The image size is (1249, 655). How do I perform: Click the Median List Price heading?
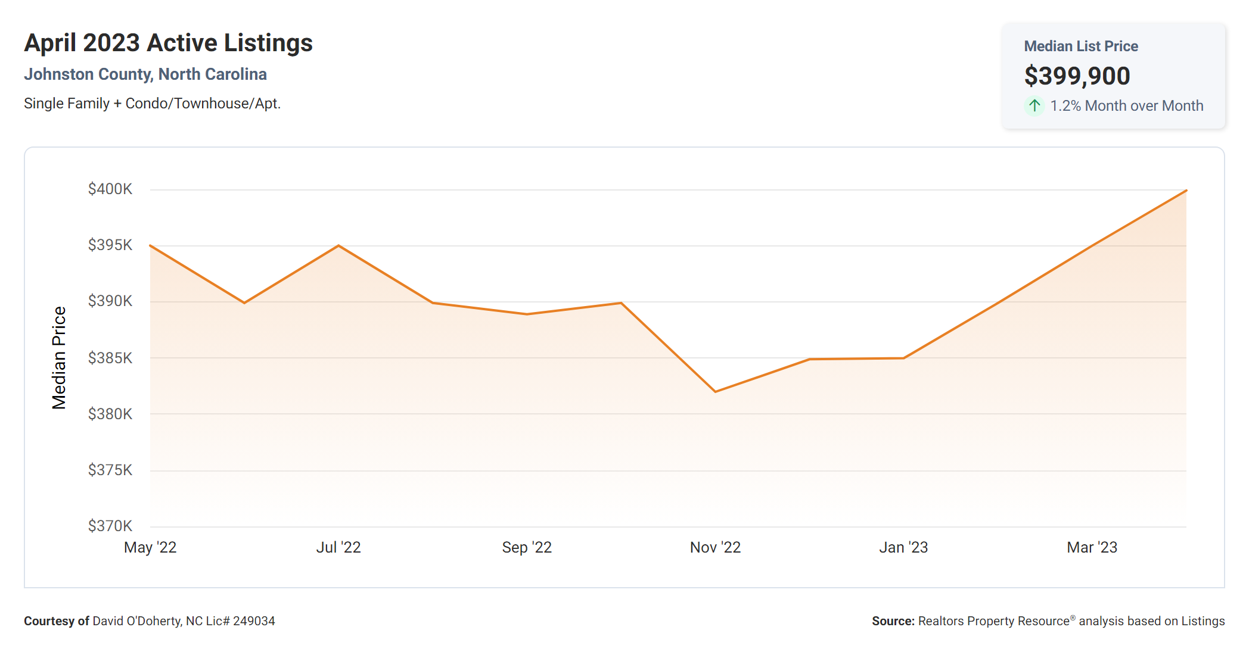pos(1081,46)
